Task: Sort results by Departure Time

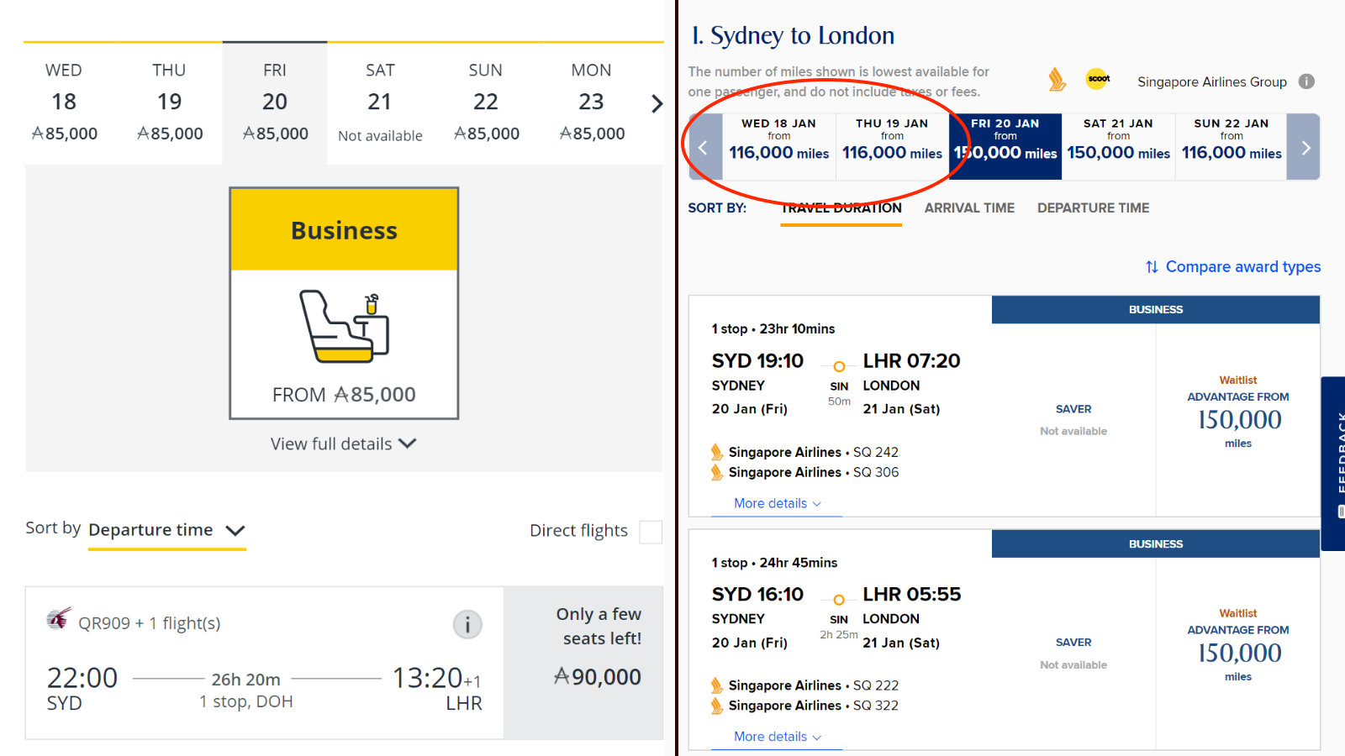Action: point(1093,208)
